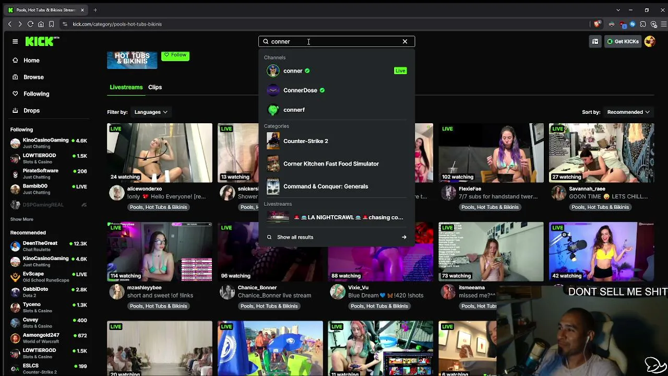Viewport: 668px width, 376px height.
Task: Click the magnifier icon in search box
Action: tap(266, 41)
